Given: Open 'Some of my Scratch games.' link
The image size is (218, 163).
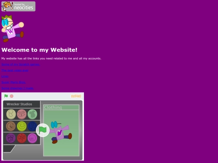Looking at the screenshot, I should click(x=21, y=64).
